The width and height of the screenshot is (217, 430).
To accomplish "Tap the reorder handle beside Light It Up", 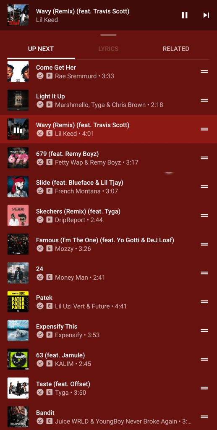I will 204,100.
